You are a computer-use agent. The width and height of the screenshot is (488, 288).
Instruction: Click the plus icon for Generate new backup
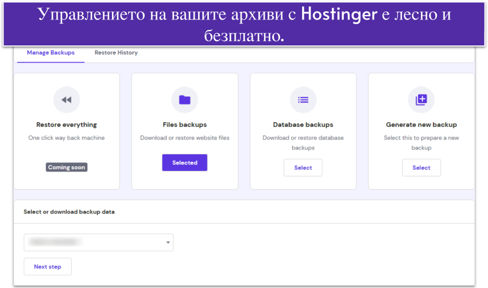pyautogui.click(x=421, y=100)
